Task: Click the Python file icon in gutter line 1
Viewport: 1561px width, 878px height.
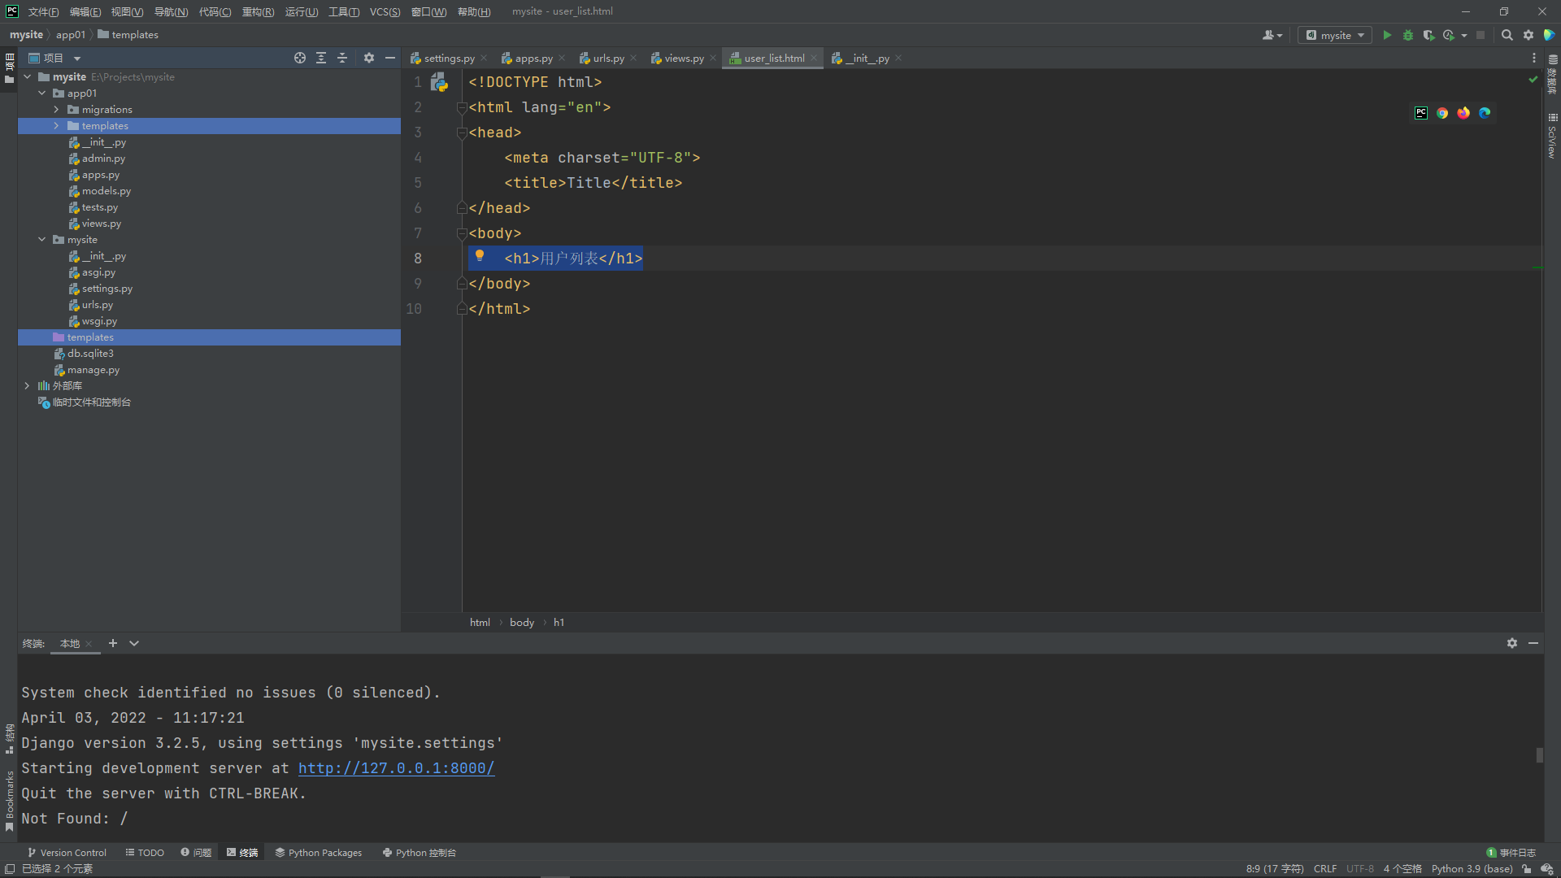Action: click(439, 82)
